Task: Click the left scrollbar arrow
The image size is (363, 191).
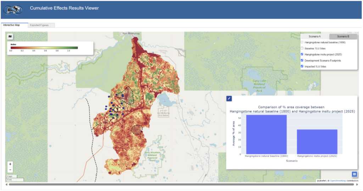Action: (7, 185)
